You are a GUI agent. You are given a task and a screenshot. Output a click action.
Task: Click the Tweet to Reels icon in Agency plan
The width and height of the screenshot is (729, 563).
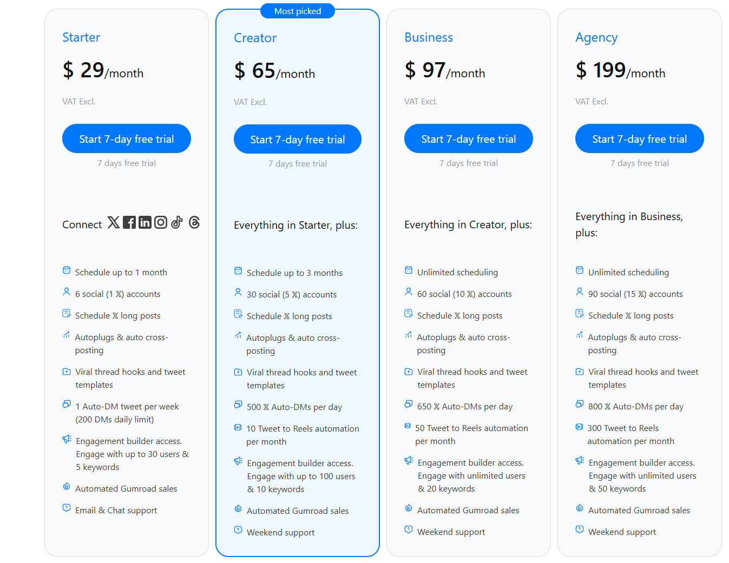580,426
